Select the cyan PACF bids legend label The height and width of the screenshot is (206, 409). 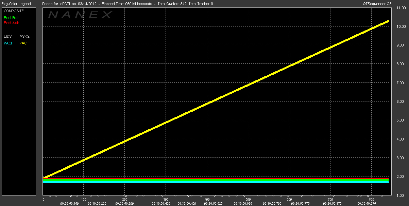pyautogui.click(x=8, y=43)
